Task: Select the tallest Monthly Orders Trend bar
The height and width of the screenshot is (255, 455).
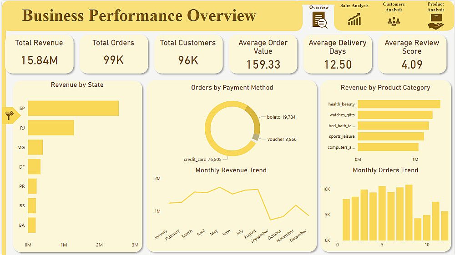Action: pyautogui.click(x=409, y=212)
